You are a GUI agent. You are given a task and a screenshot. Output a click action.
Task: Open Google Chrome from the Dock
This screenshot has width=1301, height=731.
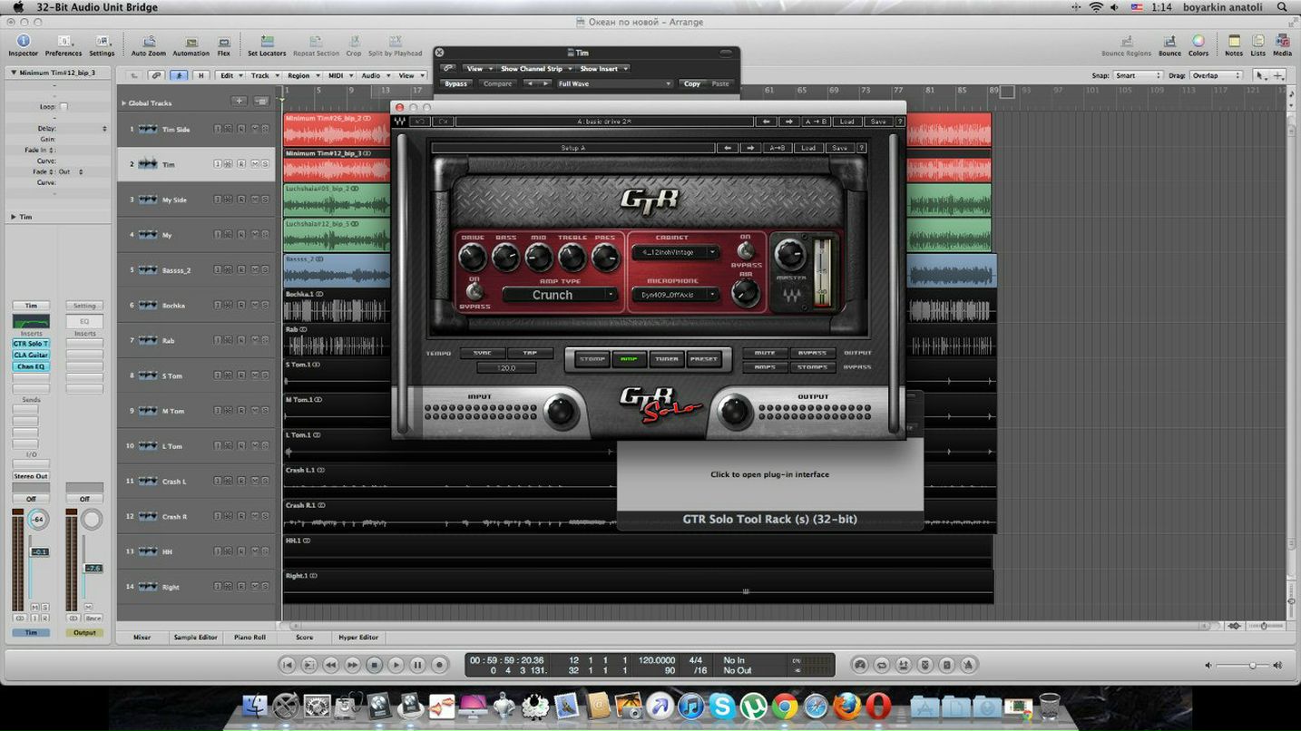(x=785, y=706)
